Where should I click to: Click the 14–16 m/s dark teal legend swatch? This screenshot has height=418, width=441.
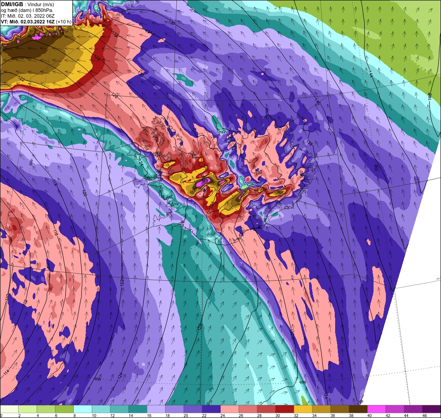click(138, 409)
